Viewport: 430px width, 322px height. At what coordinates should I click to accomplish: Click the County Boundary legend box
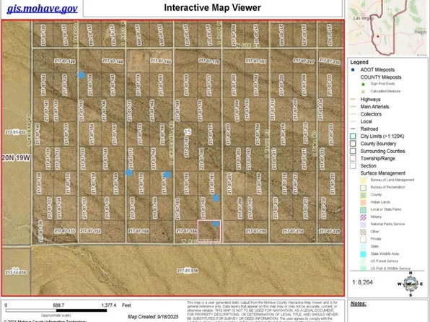click(x=353, y=144)
